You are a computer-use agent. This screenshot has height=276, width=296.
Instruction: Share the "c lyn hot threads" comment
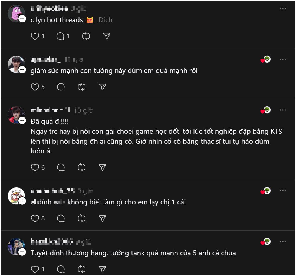point(107,36)
